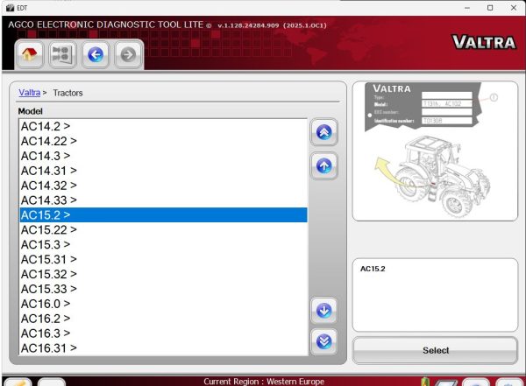
Task: Choose model AC15.33
Action: tap(163, 289)
